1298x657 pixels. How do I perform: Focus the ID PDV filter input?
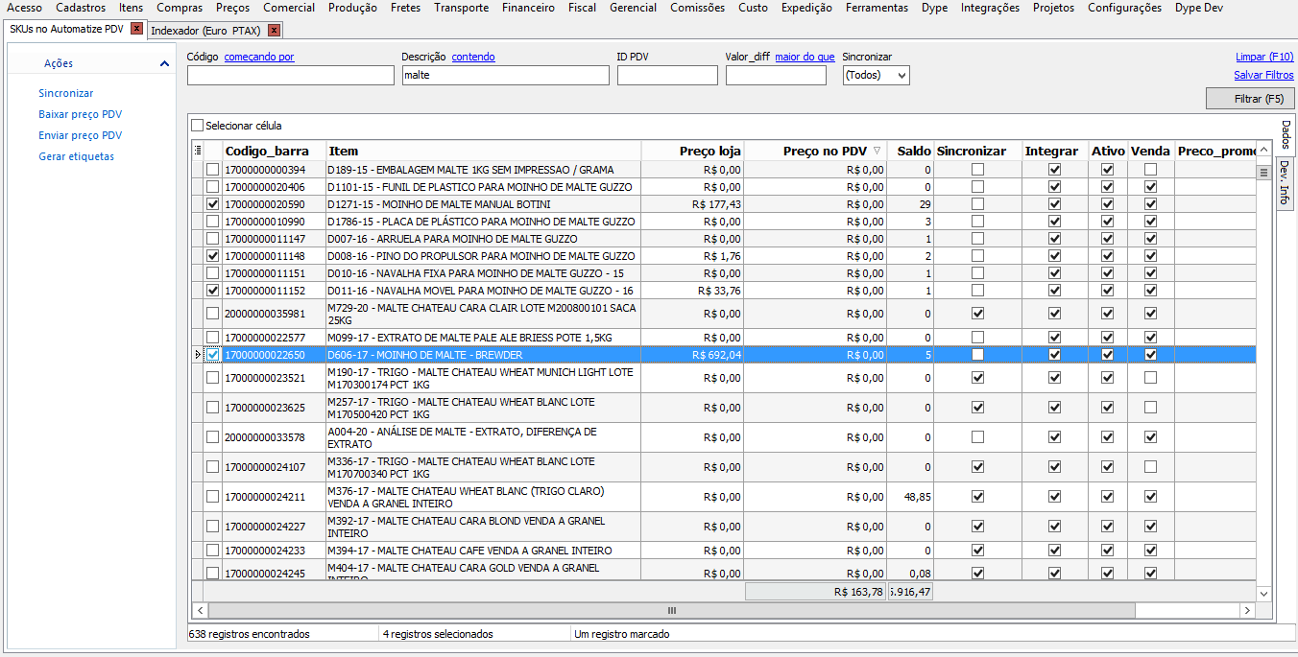667,76
